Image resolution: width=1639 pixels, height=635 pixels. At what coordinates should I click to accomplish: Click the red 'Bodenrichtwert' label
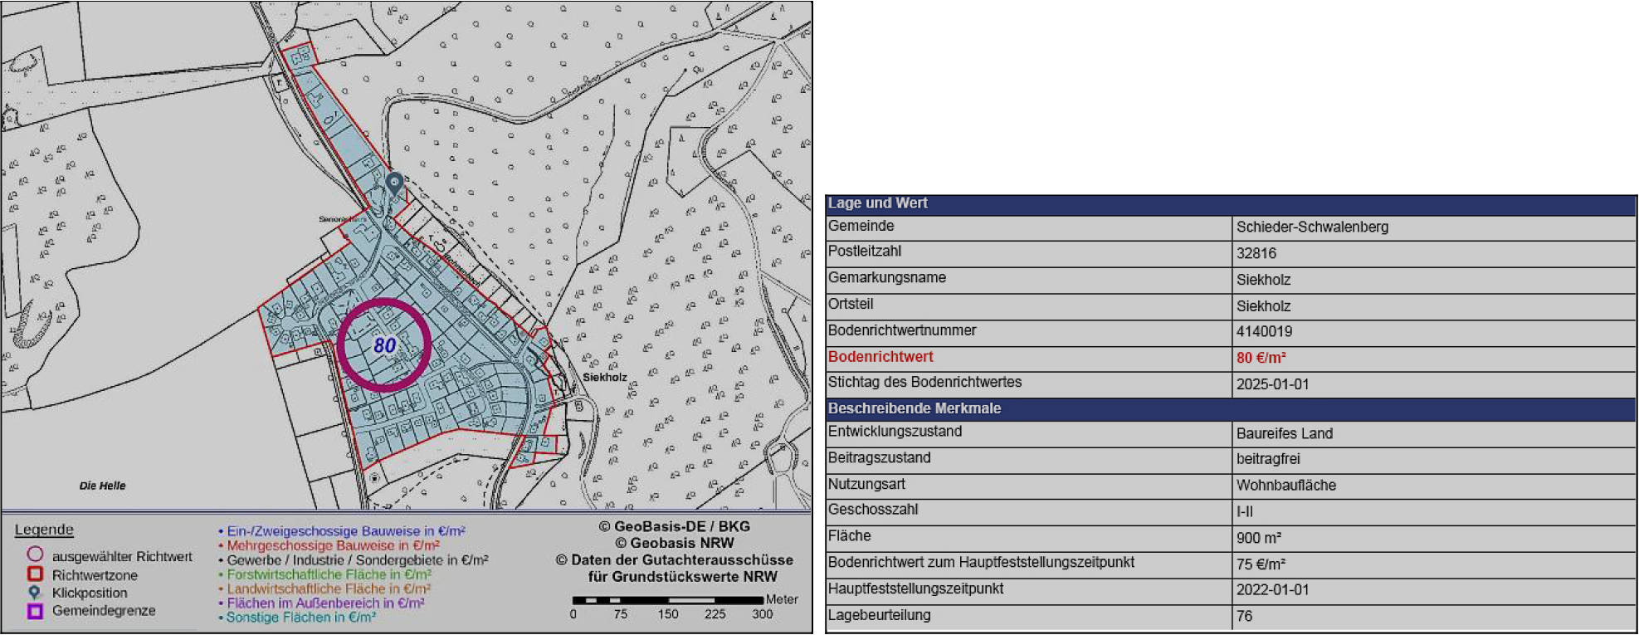(x=880, y=357)
